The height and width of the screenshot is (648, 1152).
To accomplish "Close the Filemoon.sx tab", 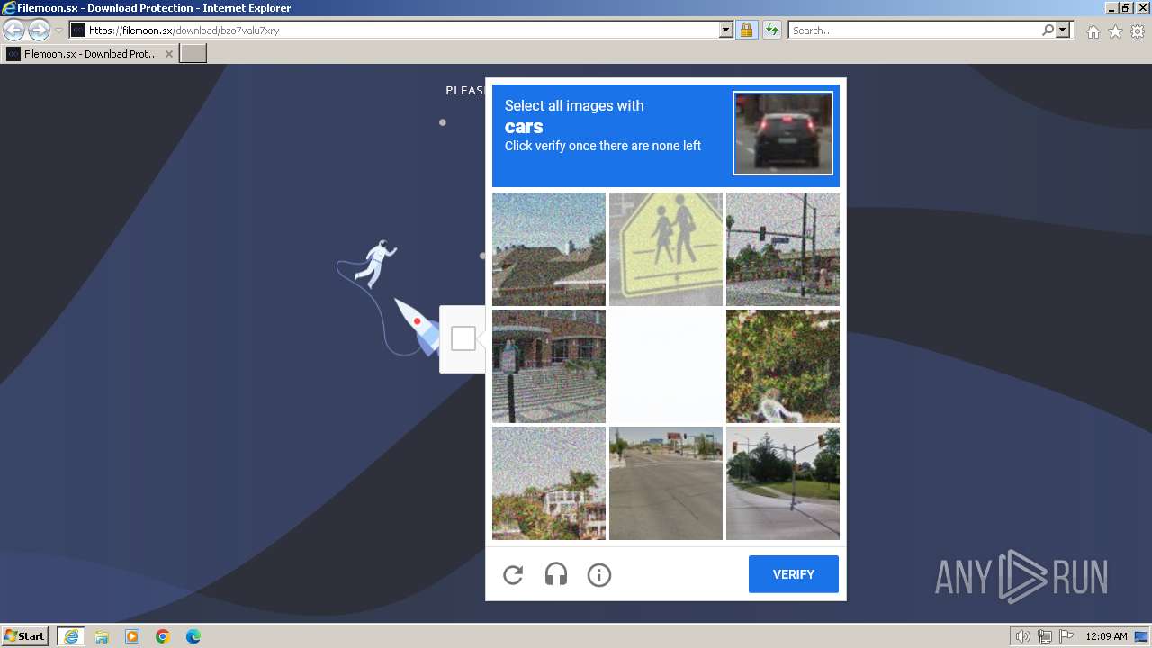I will click(x=169, y=54).
